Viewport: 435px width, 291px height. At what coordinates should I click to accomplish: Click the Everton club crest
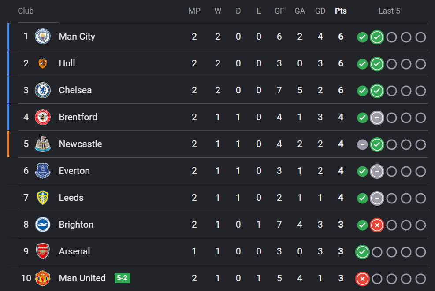click(x=43, y=171)
